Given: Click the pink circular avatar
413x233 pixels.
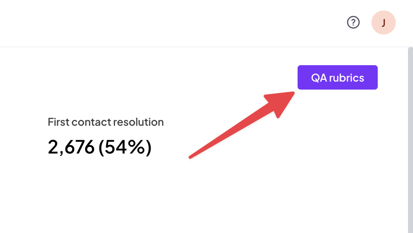Looking at the screenshot, I should [384, 22].
